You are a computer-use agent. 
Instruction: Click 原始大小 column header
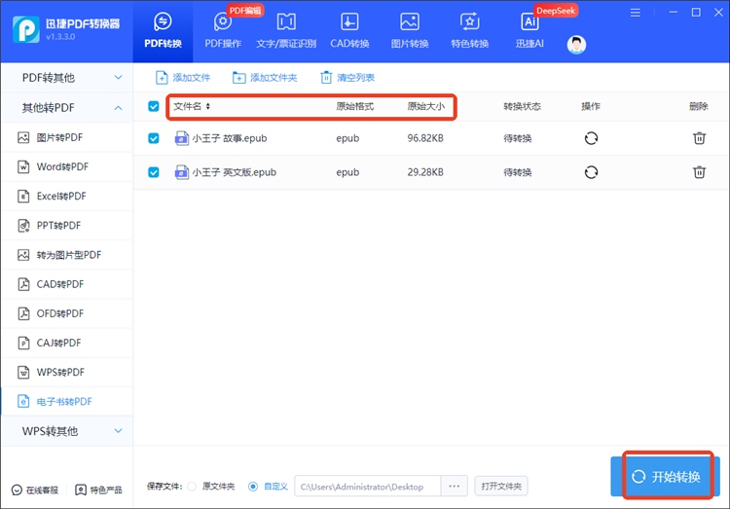click(x=426, y=106)
